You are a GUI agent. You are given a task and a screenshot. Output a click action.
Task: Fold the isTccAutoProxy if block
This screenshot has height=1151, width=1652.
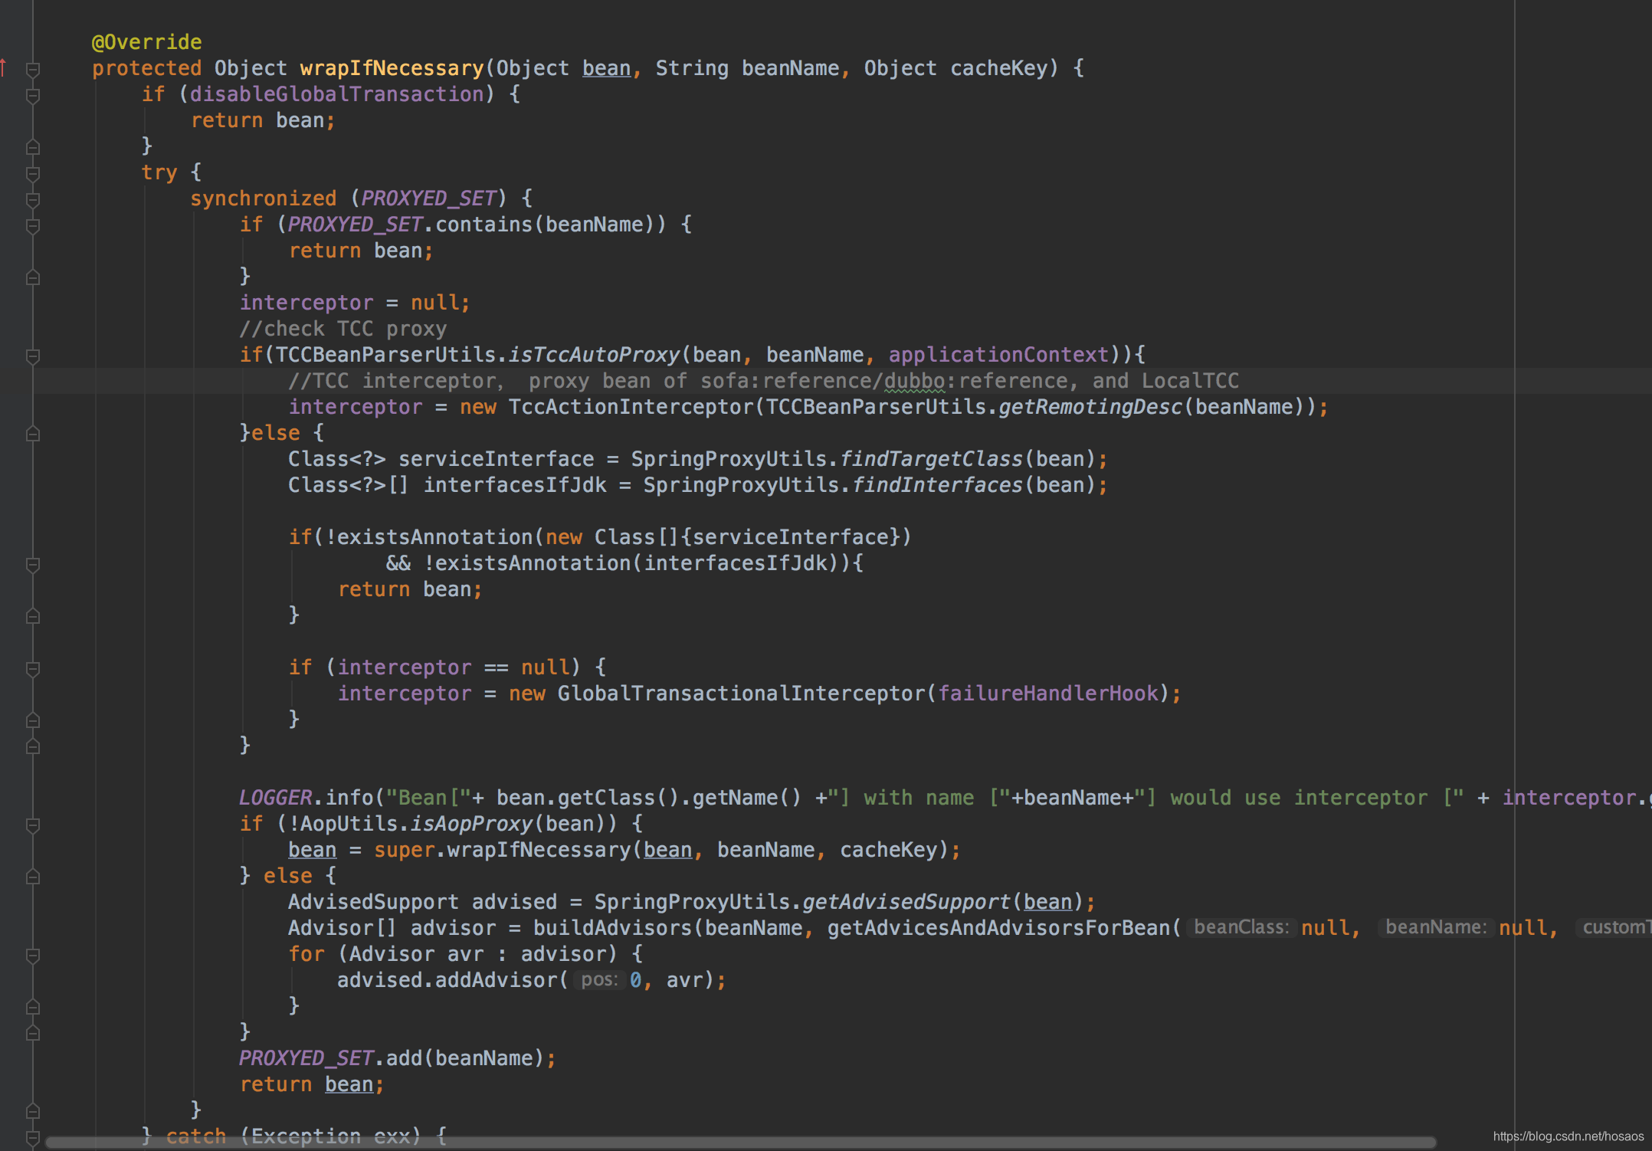[33, 356]
